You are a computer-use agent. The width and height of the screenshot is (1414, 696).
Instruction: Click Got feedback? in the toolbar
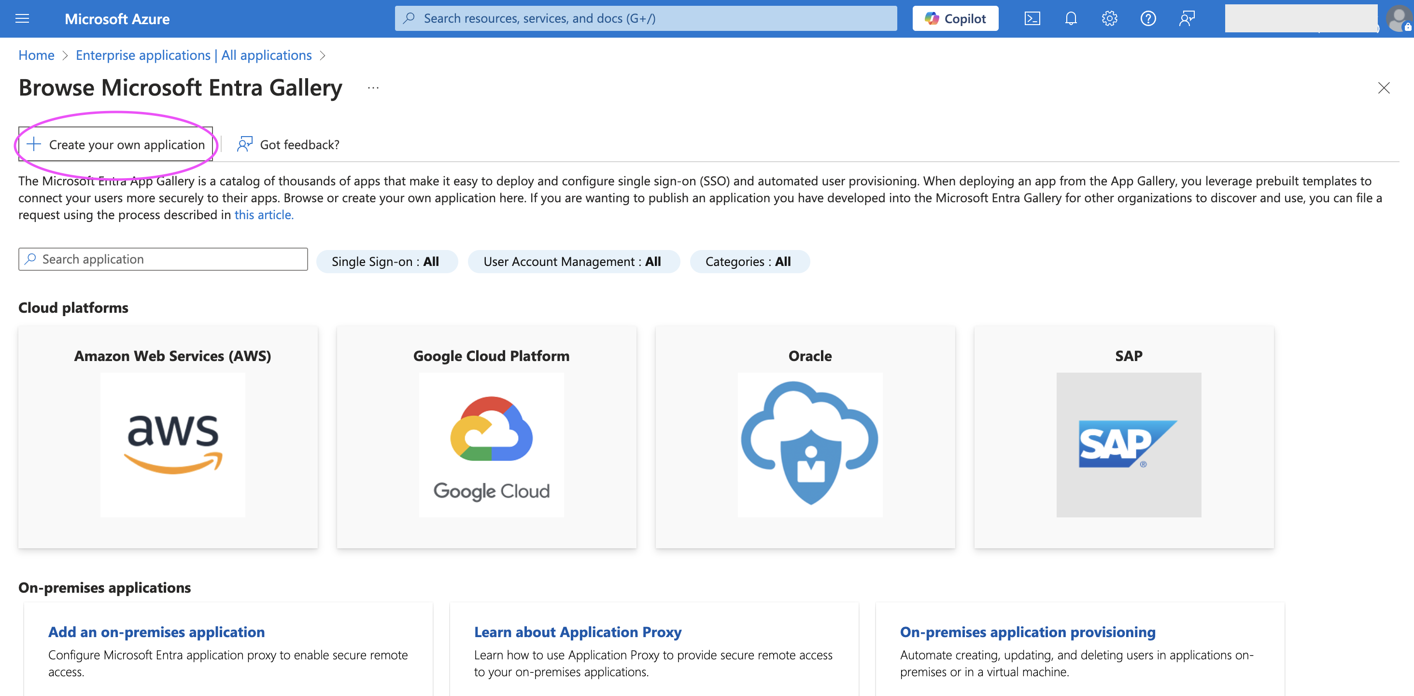pyautogui.click(x=288, y=145)
